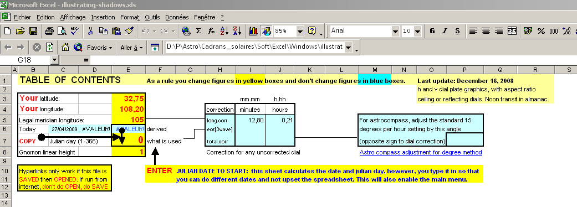Screen dimensions: 577x207
Task: Create a new blank workbook
Action: pos(7,31)
